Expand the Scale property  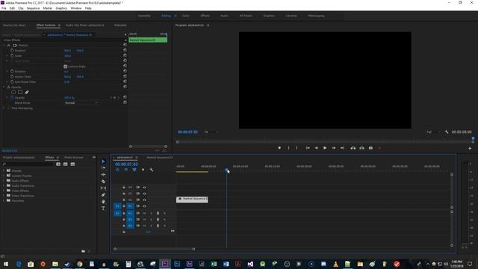(7, 56)
